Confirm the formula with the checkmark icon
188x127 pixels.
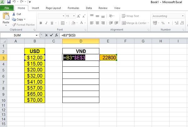pyautogui.click(x=51, y=35)
